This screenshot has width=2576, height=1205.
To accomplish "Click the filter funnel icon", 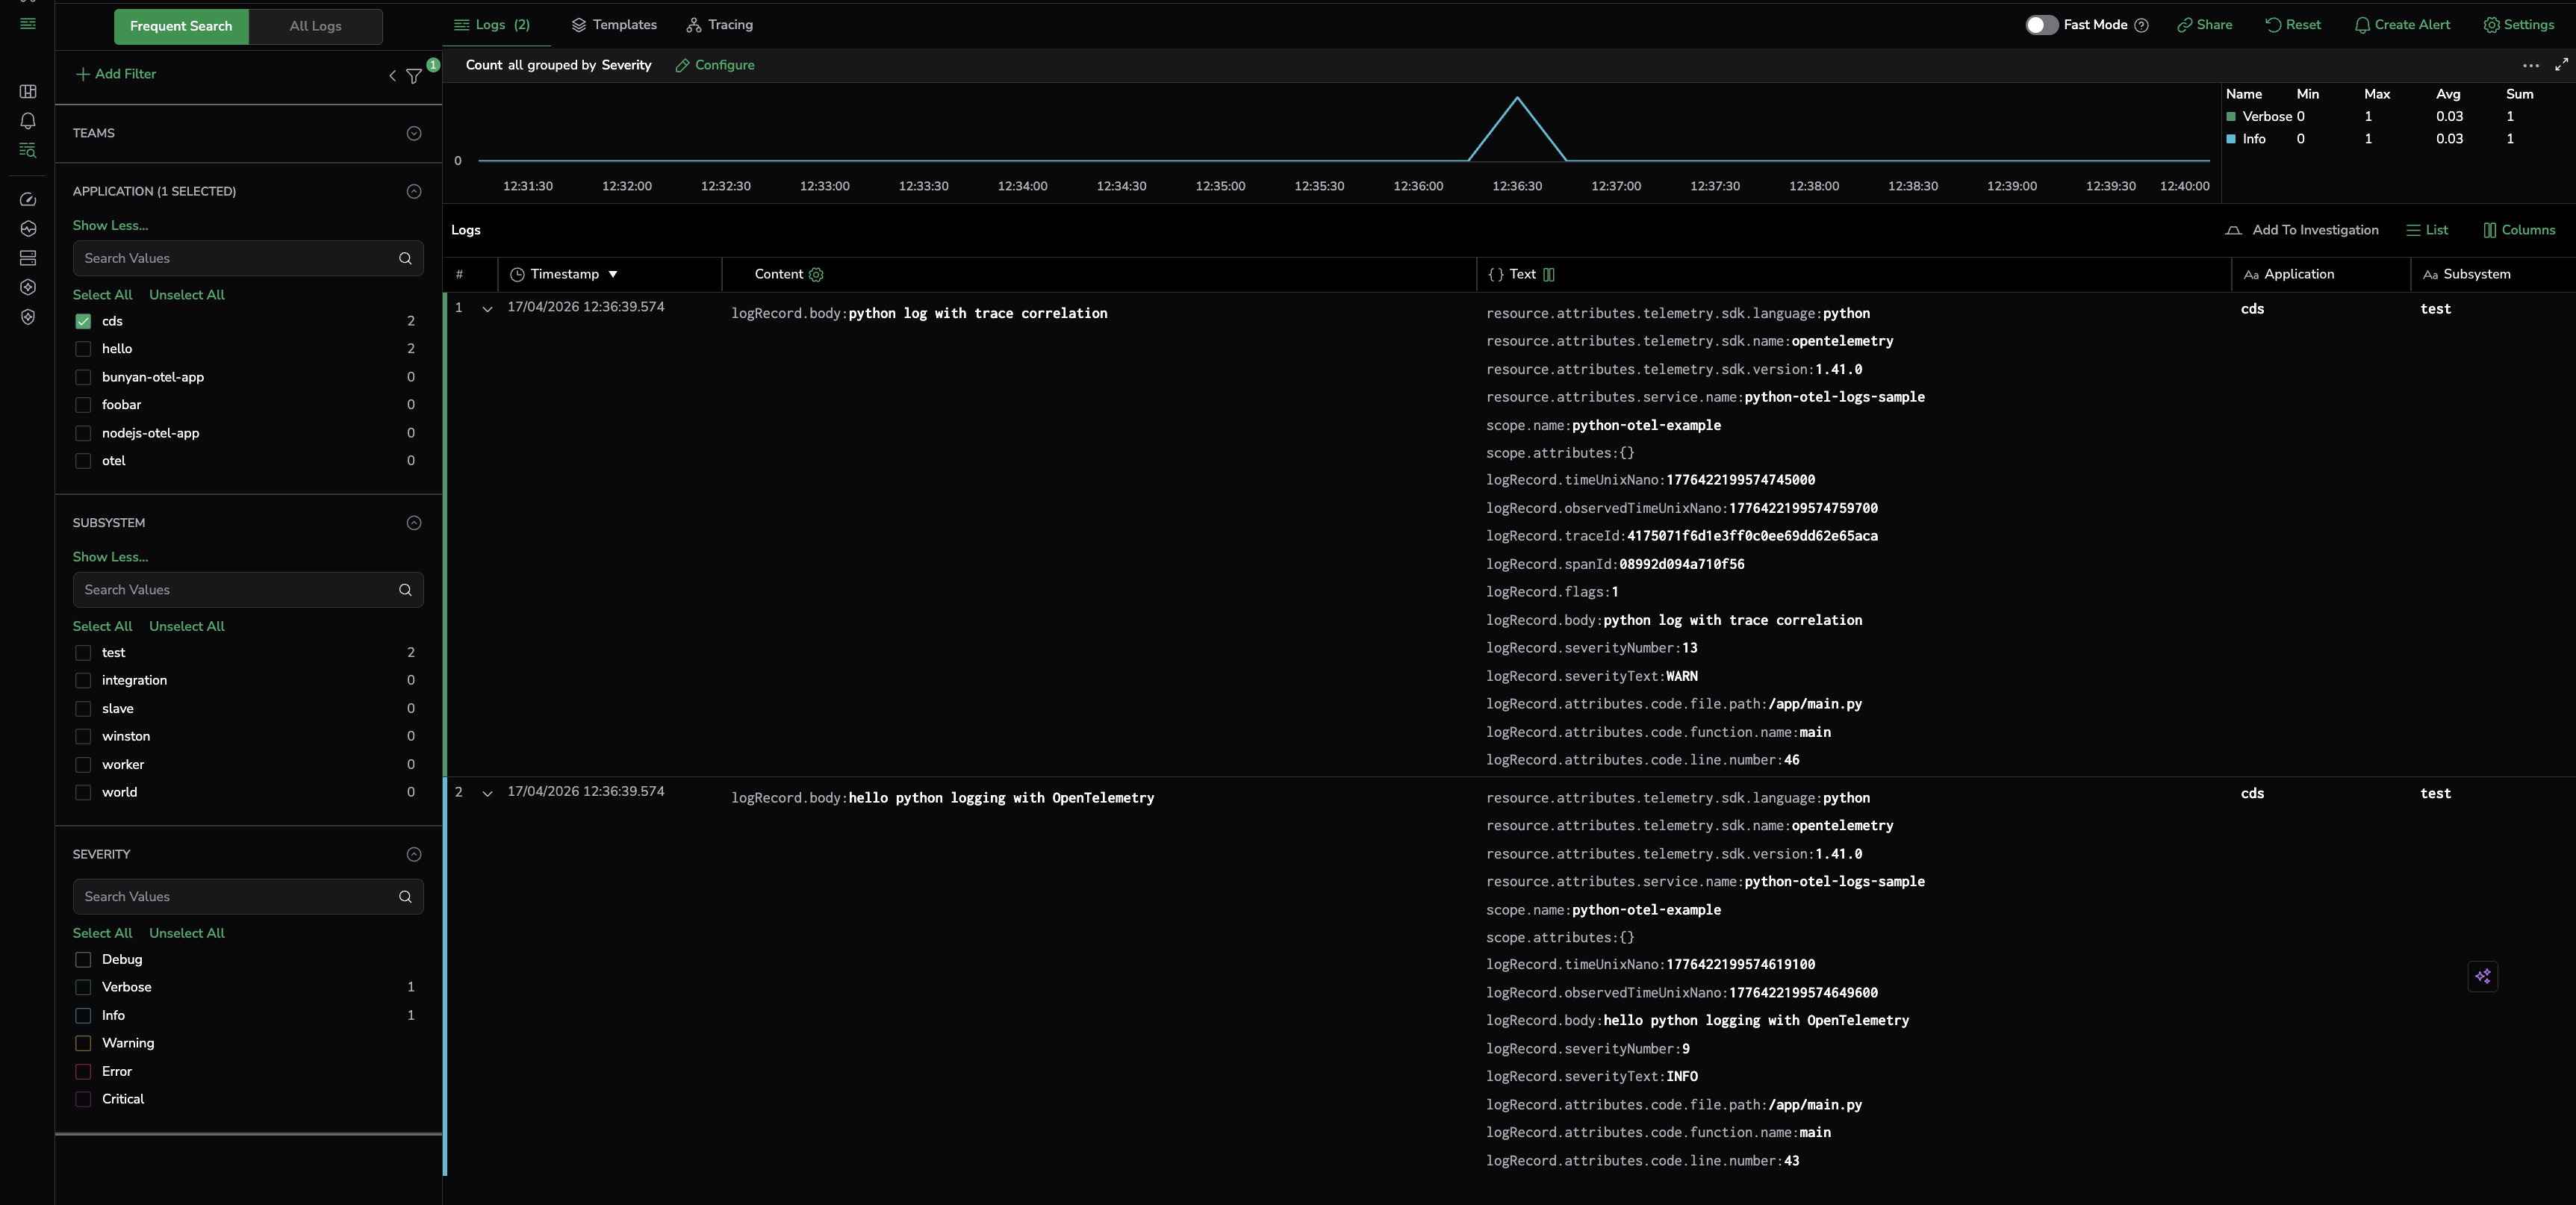I will [x=413, y=76].
